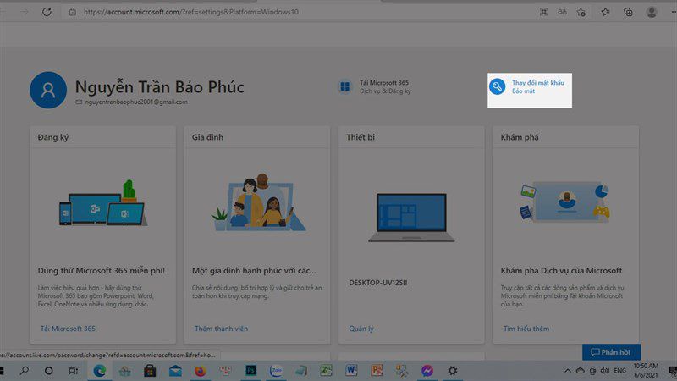This screenshot has height=381, width=677.
Task: Reload the page in Edge
Action: click(x=47, y=12)
